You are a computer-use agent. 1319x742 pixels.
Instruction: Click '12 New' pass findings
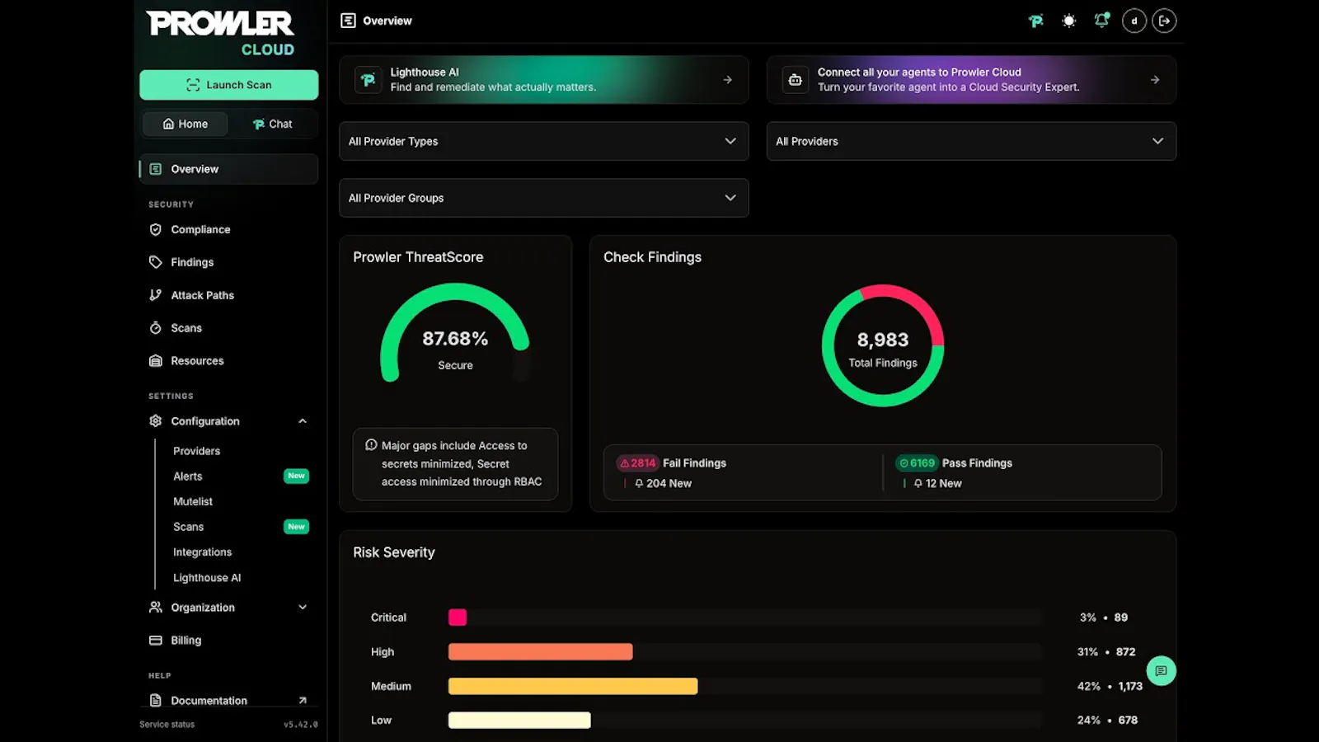coord(938,484)
